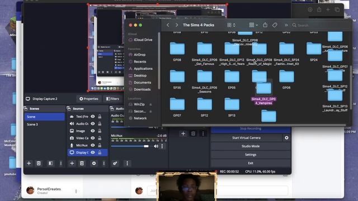Select Scene 3 in OBS Scenes list
Viewport: 358px width, 201px height.
[x=44, y=125]
